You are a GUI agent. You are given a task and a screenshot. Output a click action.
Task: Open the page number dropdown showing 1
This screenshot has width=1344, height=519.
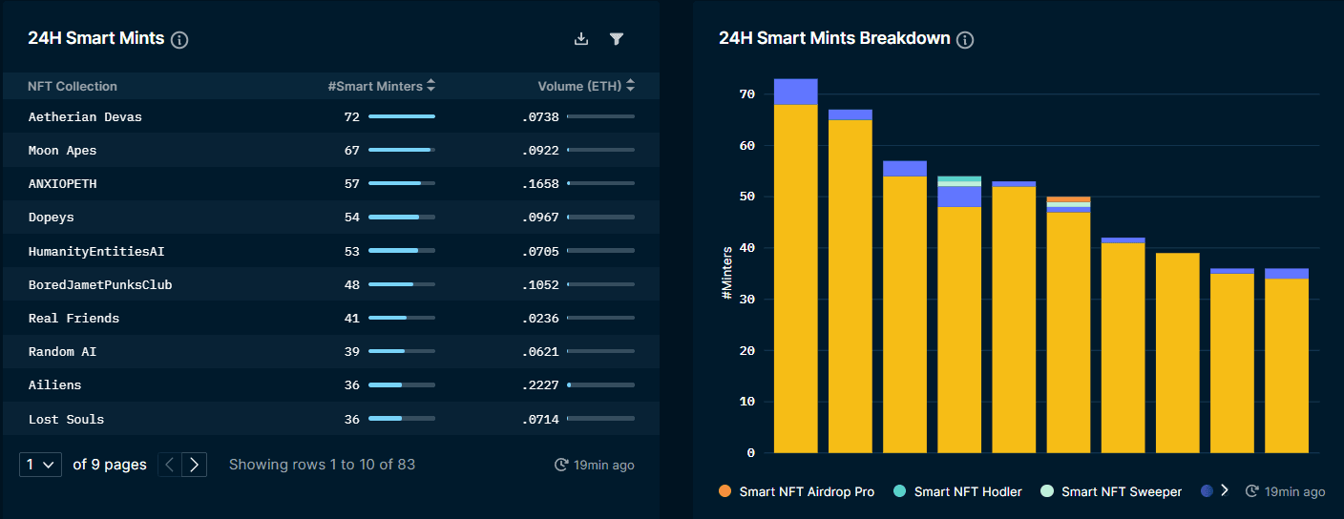[40, 465]
